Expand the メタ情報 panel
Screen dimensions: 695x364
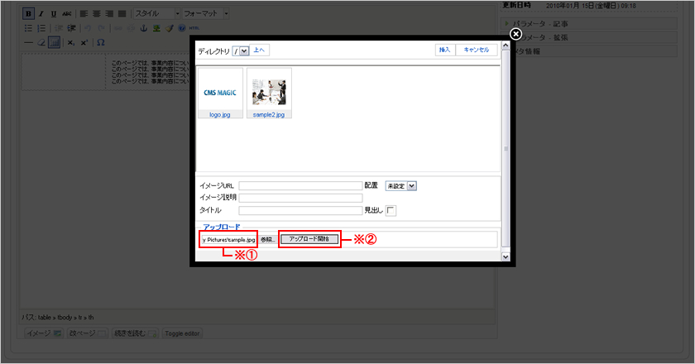(589, 51)
